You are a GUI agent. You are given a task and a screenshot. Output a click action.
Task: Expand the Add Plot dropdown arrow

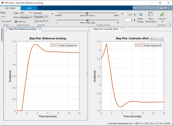click(48, 21)
